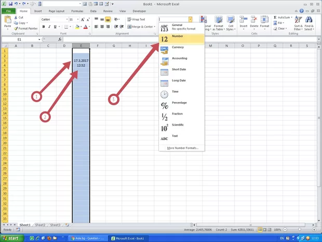
Task: Open the Font dialog launcher
Action: tap(90, 33)
